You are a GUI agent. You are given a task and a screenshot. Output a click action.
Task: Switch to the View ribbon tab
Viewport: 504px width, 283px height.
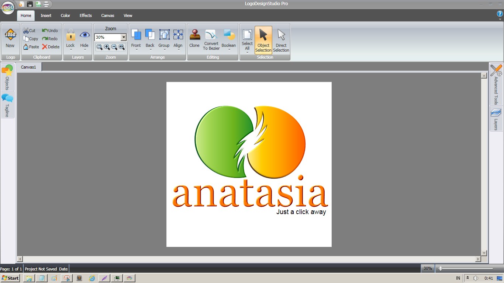pyautogui.click(x=128, y=15)
